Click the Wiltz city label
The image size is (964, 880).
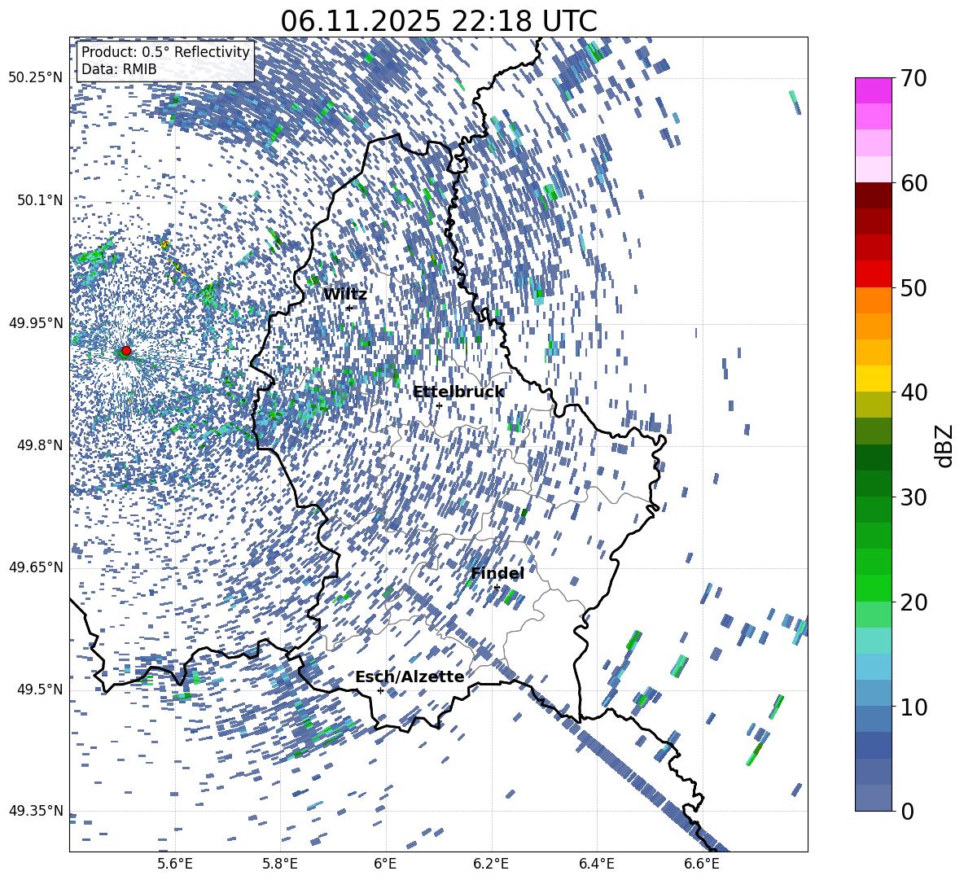(345, 295)
